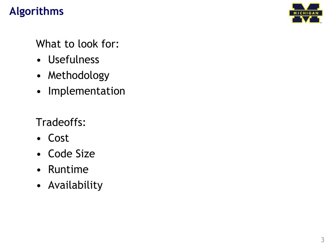
Task: Click the Implementation bullet text
Action: [87, 91]
